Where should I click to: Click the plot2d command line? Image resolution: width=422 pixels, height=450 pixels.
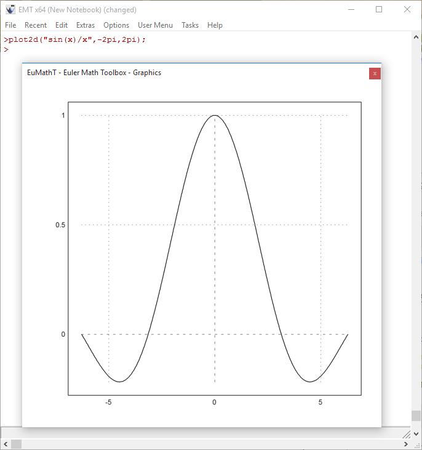tap(74, 39)
